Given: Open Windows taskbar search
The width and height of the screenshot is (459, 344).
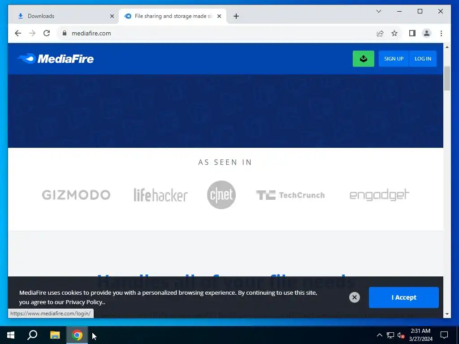Looking at the screenshot, I should 32,335.
